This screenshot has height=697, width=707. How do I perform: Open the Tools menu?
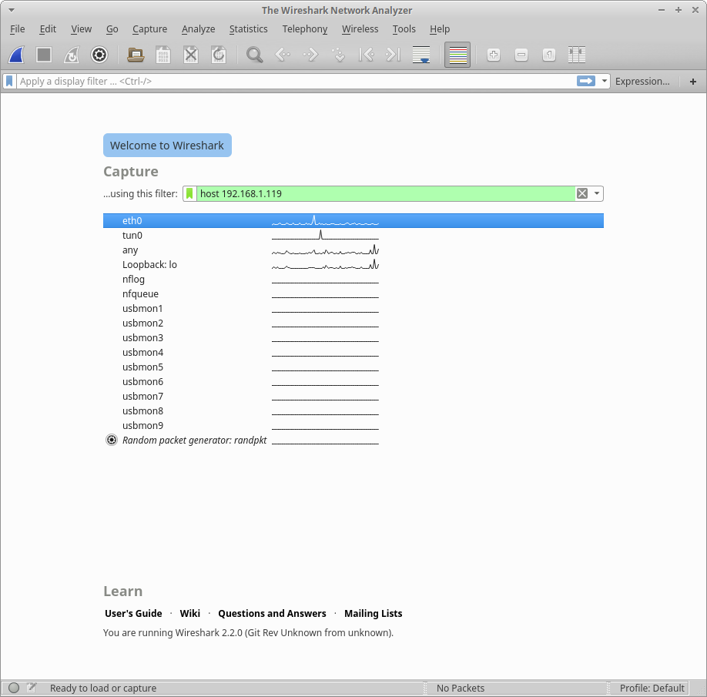[404, 28]
